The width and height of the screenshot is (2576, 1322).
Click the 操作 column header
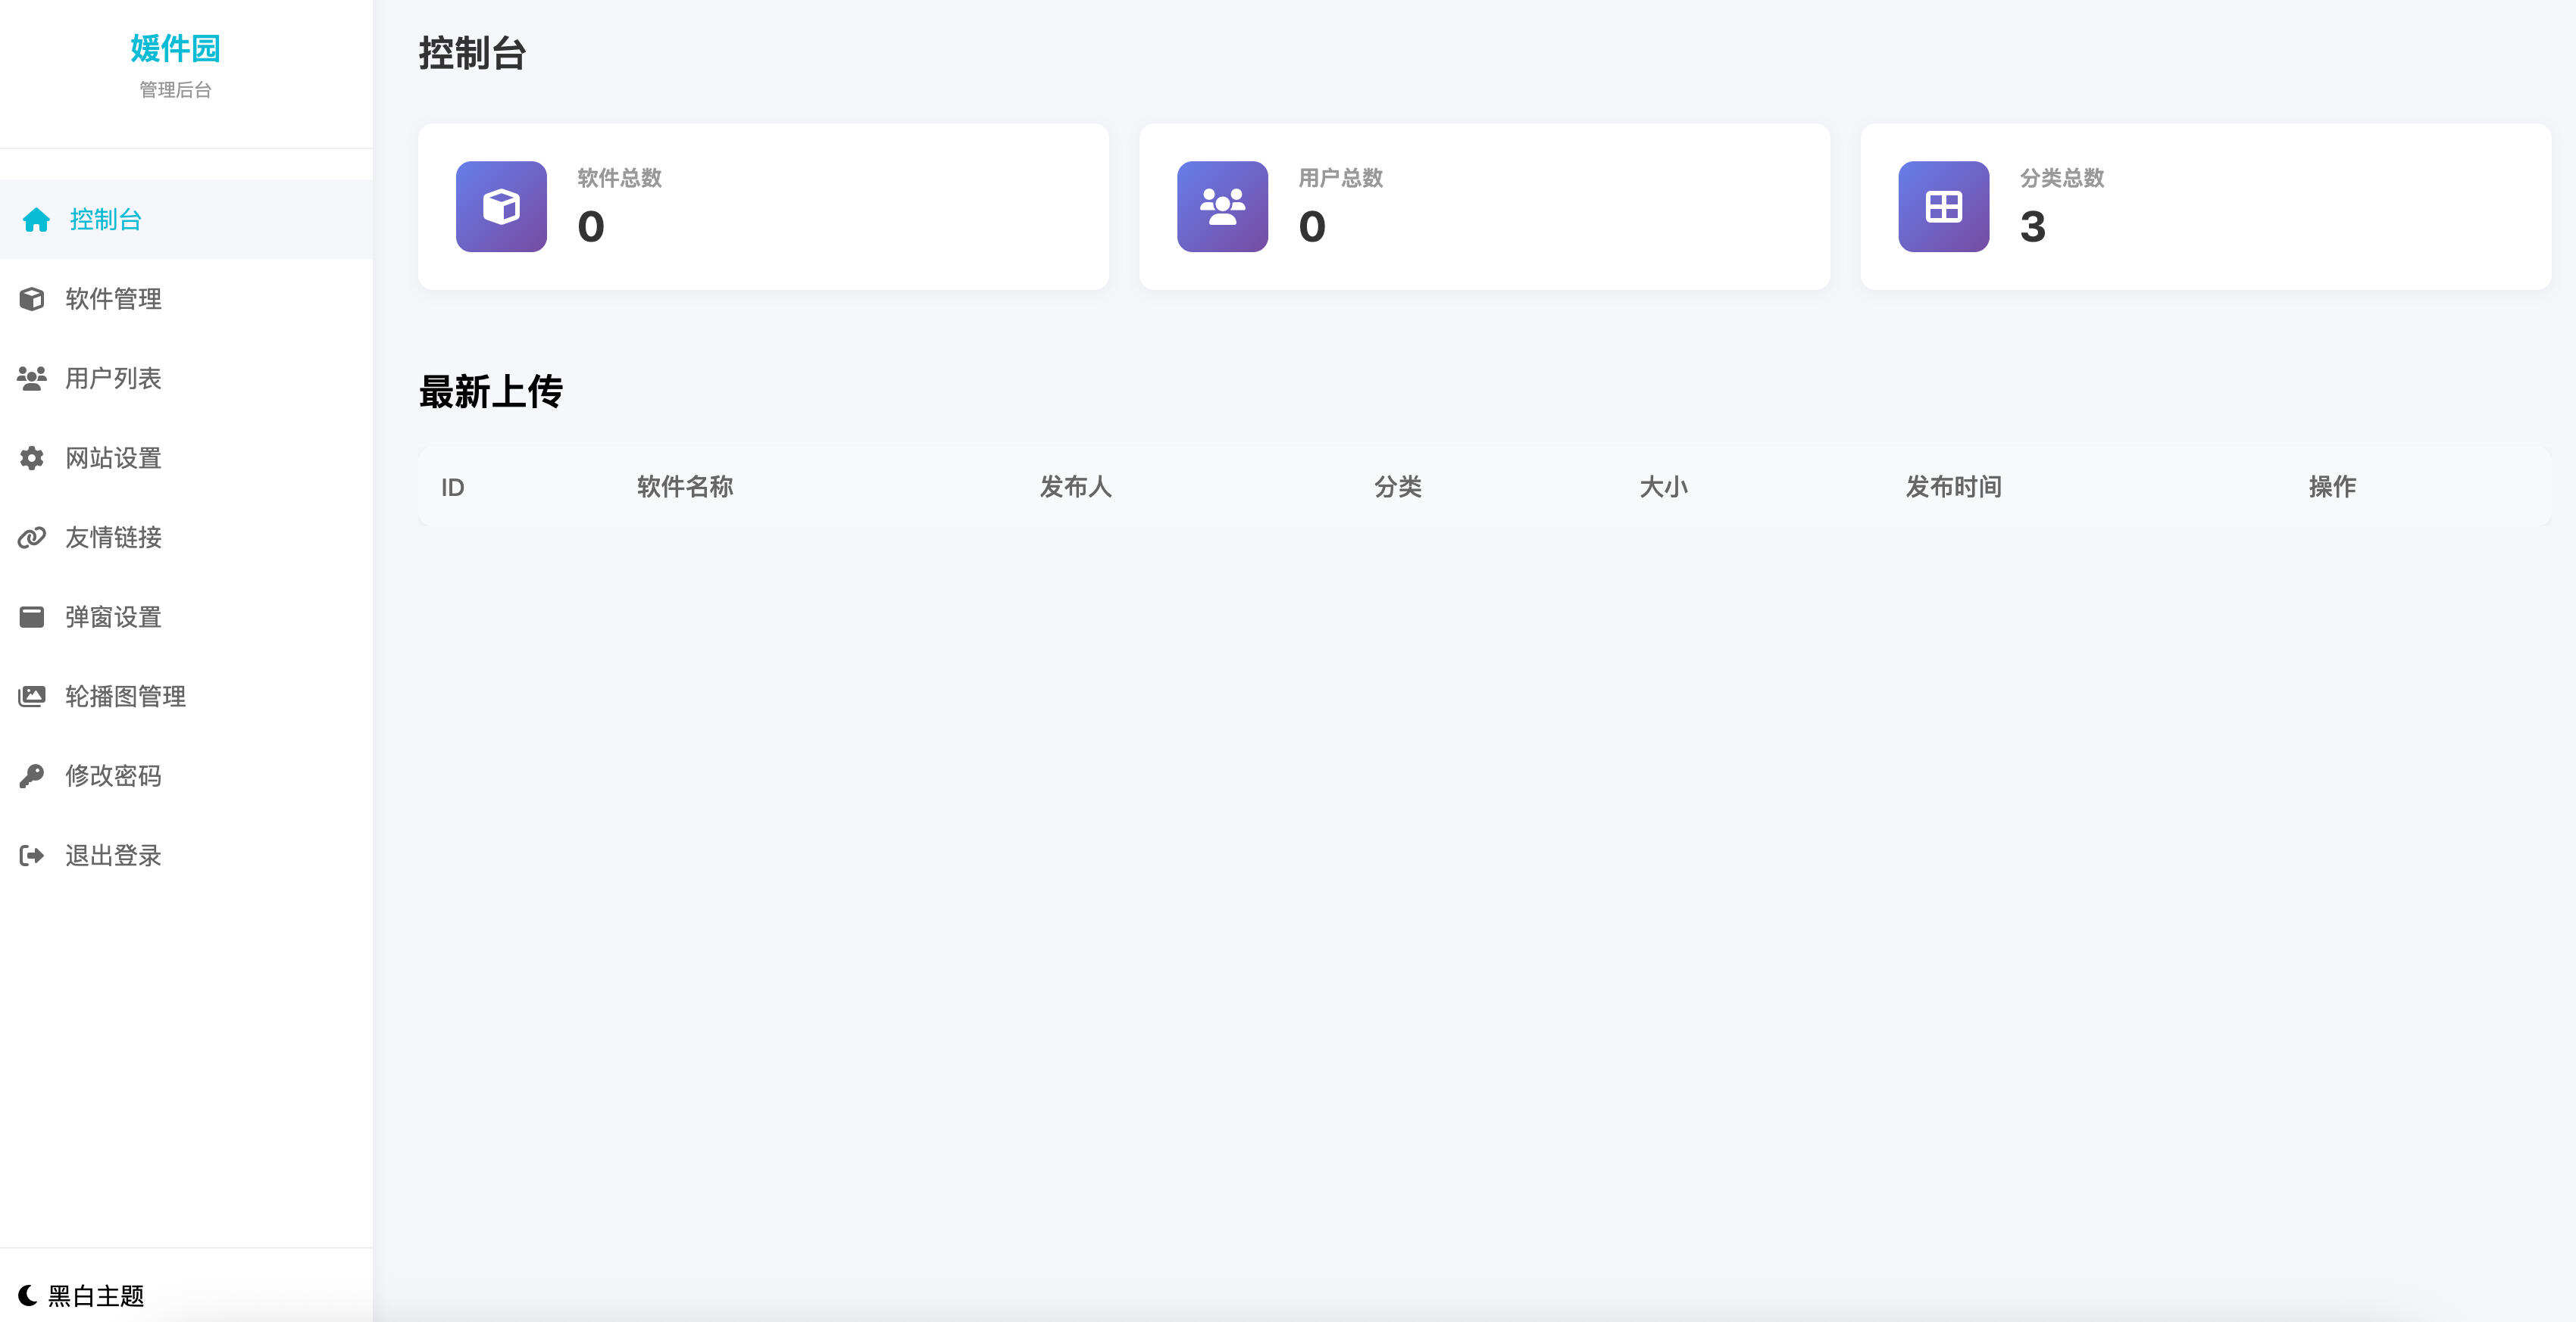2333,487
